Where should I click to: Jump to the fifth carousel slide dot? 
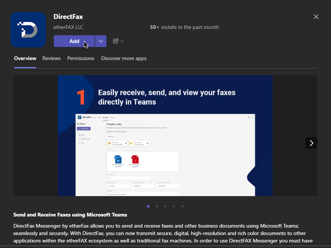click(x=182, y=206)
